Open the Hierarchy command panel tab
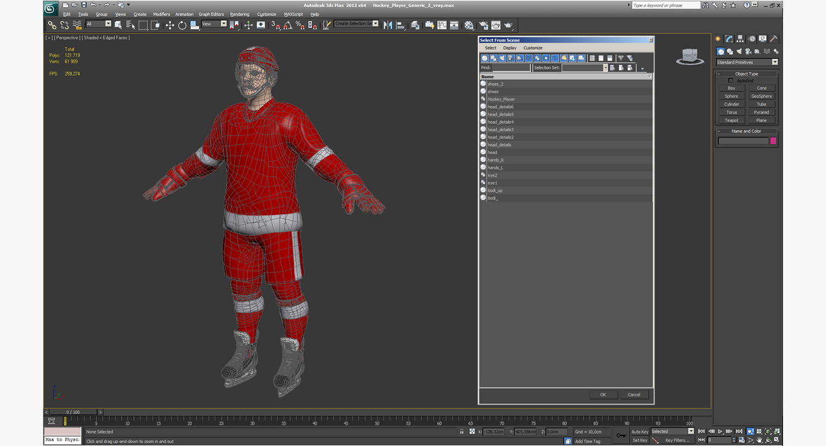This screenshot has width=826, height=446. (740, 38)
